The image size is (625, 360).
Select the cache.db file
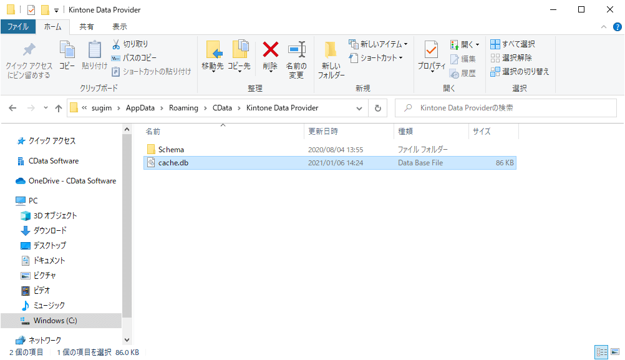pos(329,163)
